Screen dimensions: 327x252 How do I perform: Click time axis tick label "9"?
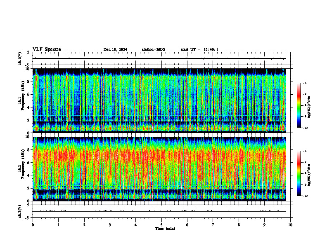coord(264,225)
